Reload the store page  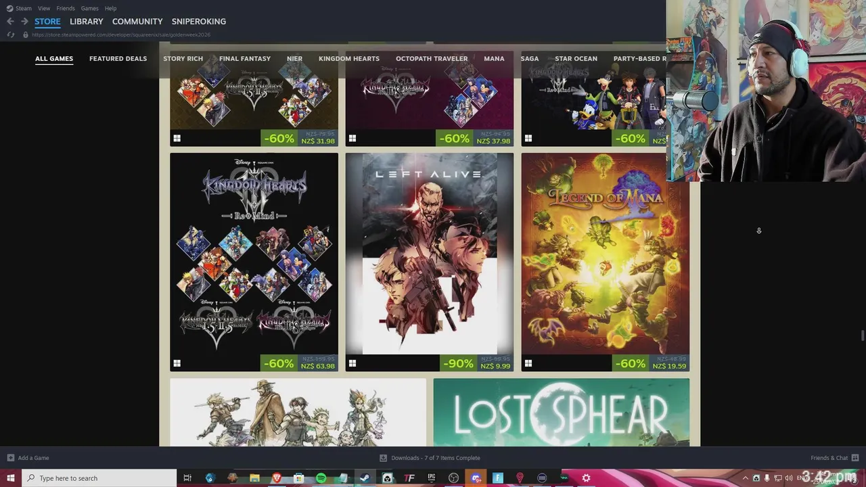pyautogui.click(x=10, y=34)
